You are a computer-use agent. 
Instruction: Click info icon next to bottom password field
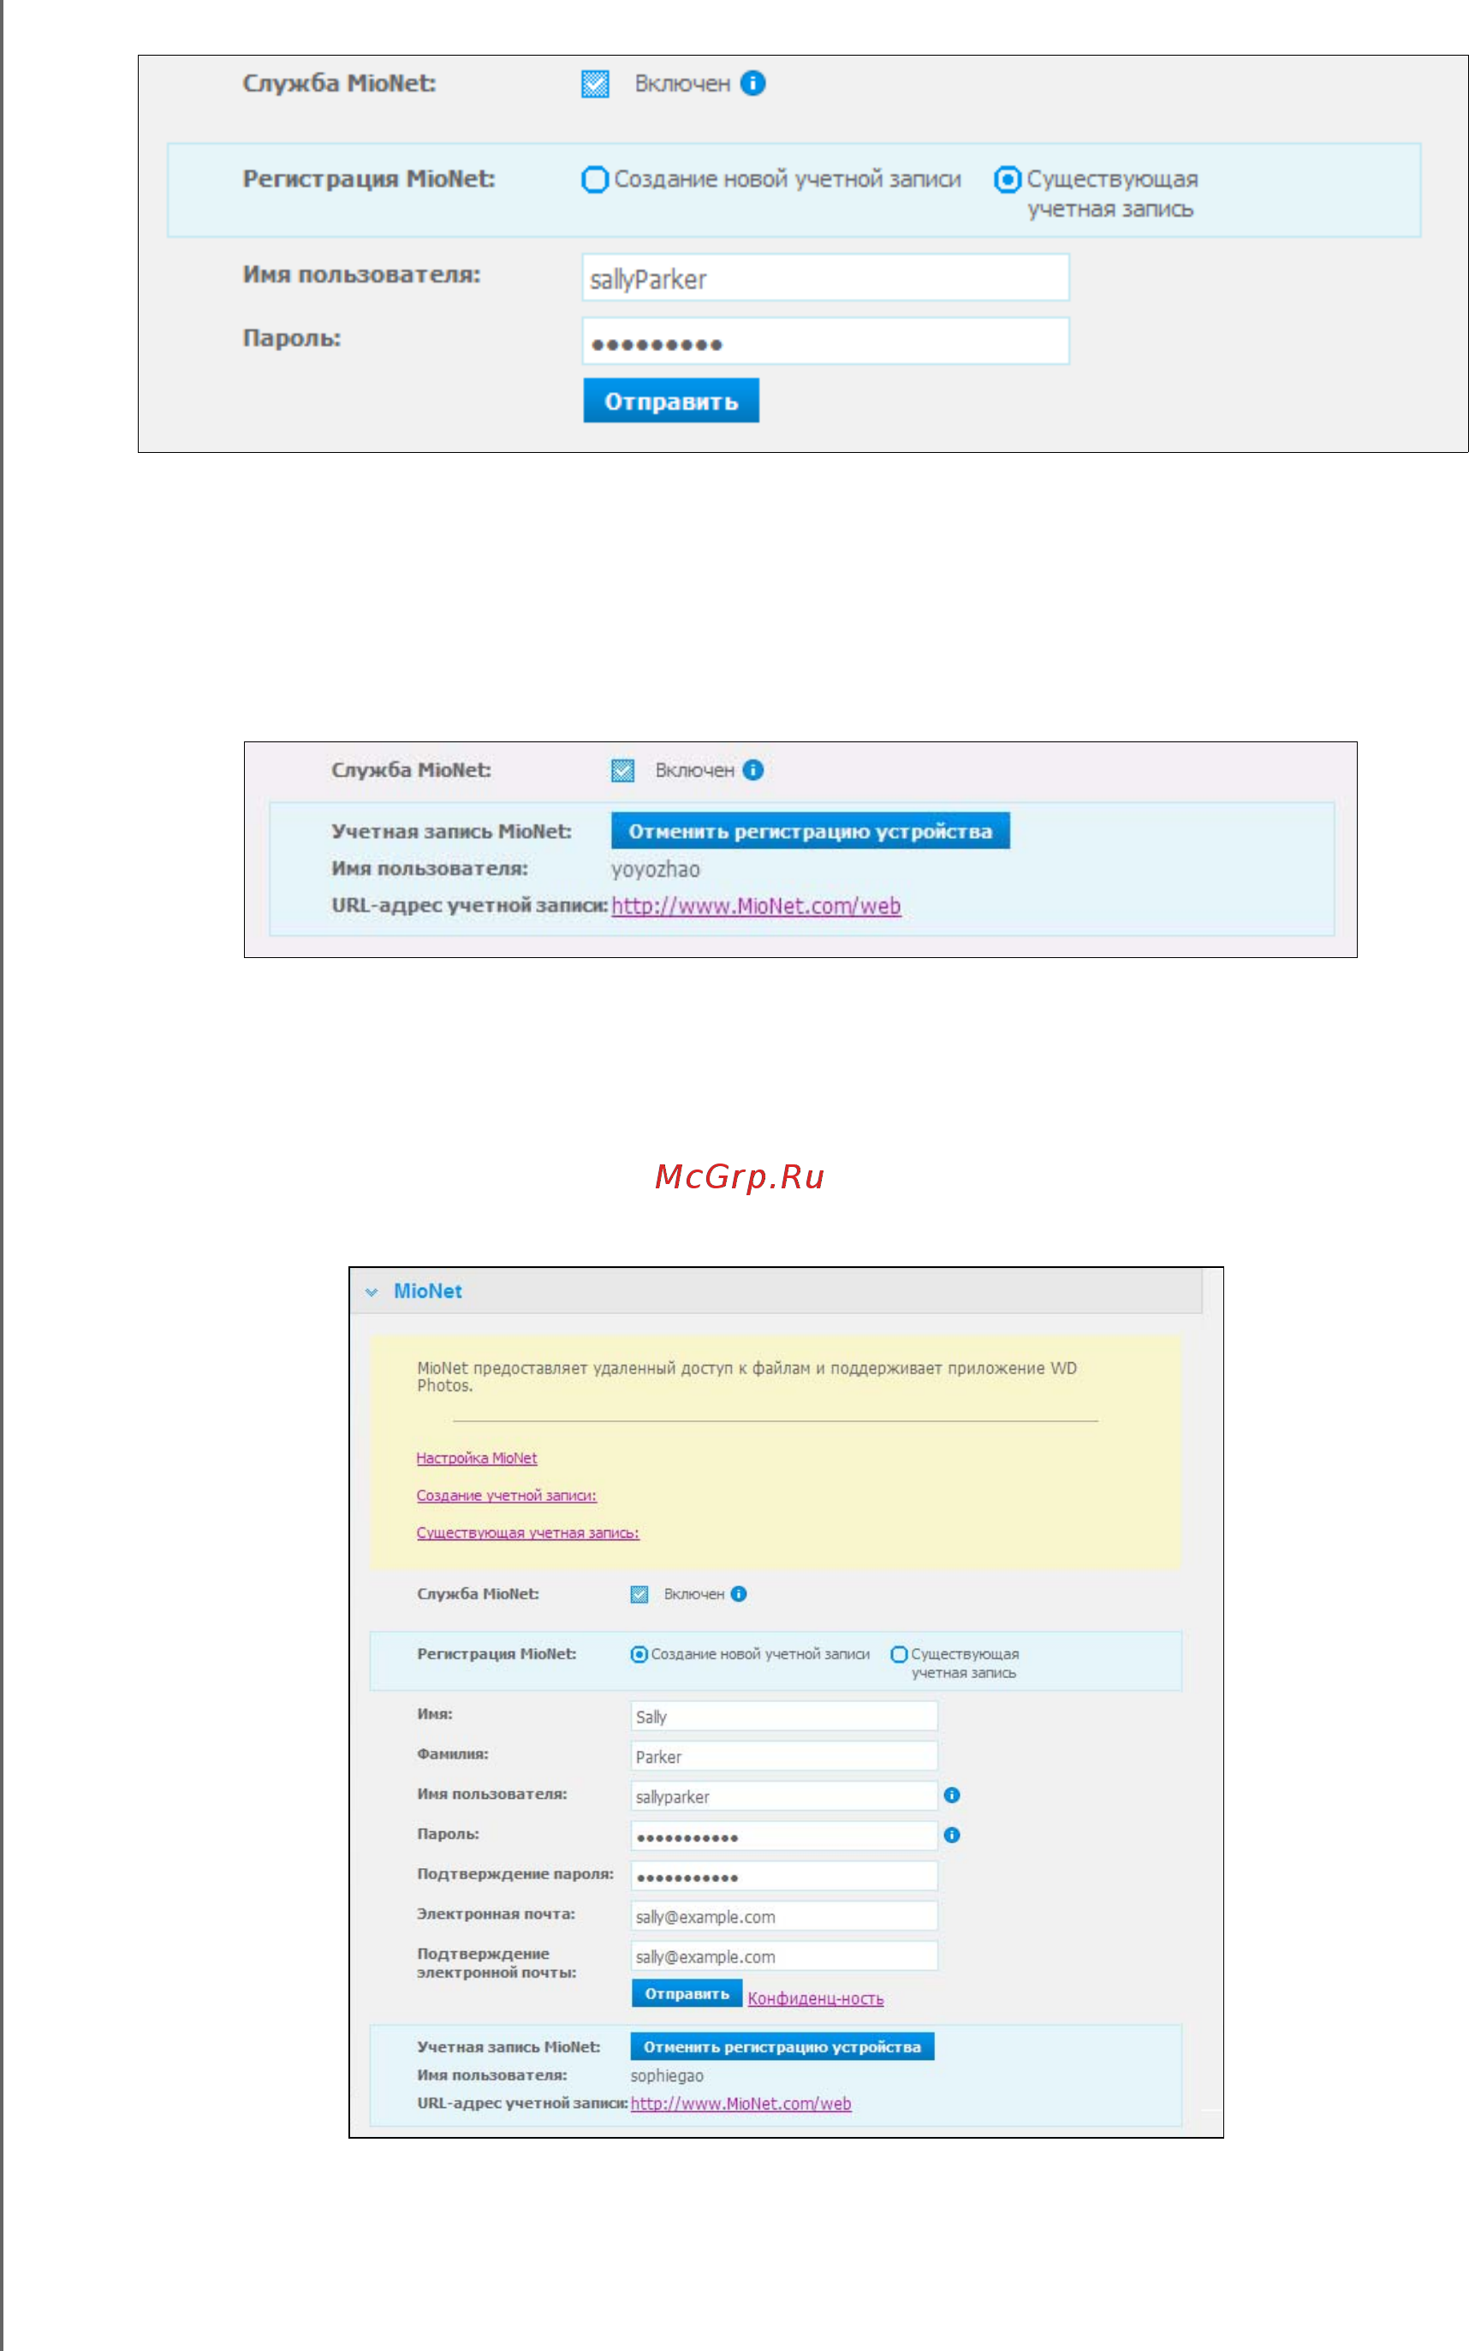[x=952, y=1835]
